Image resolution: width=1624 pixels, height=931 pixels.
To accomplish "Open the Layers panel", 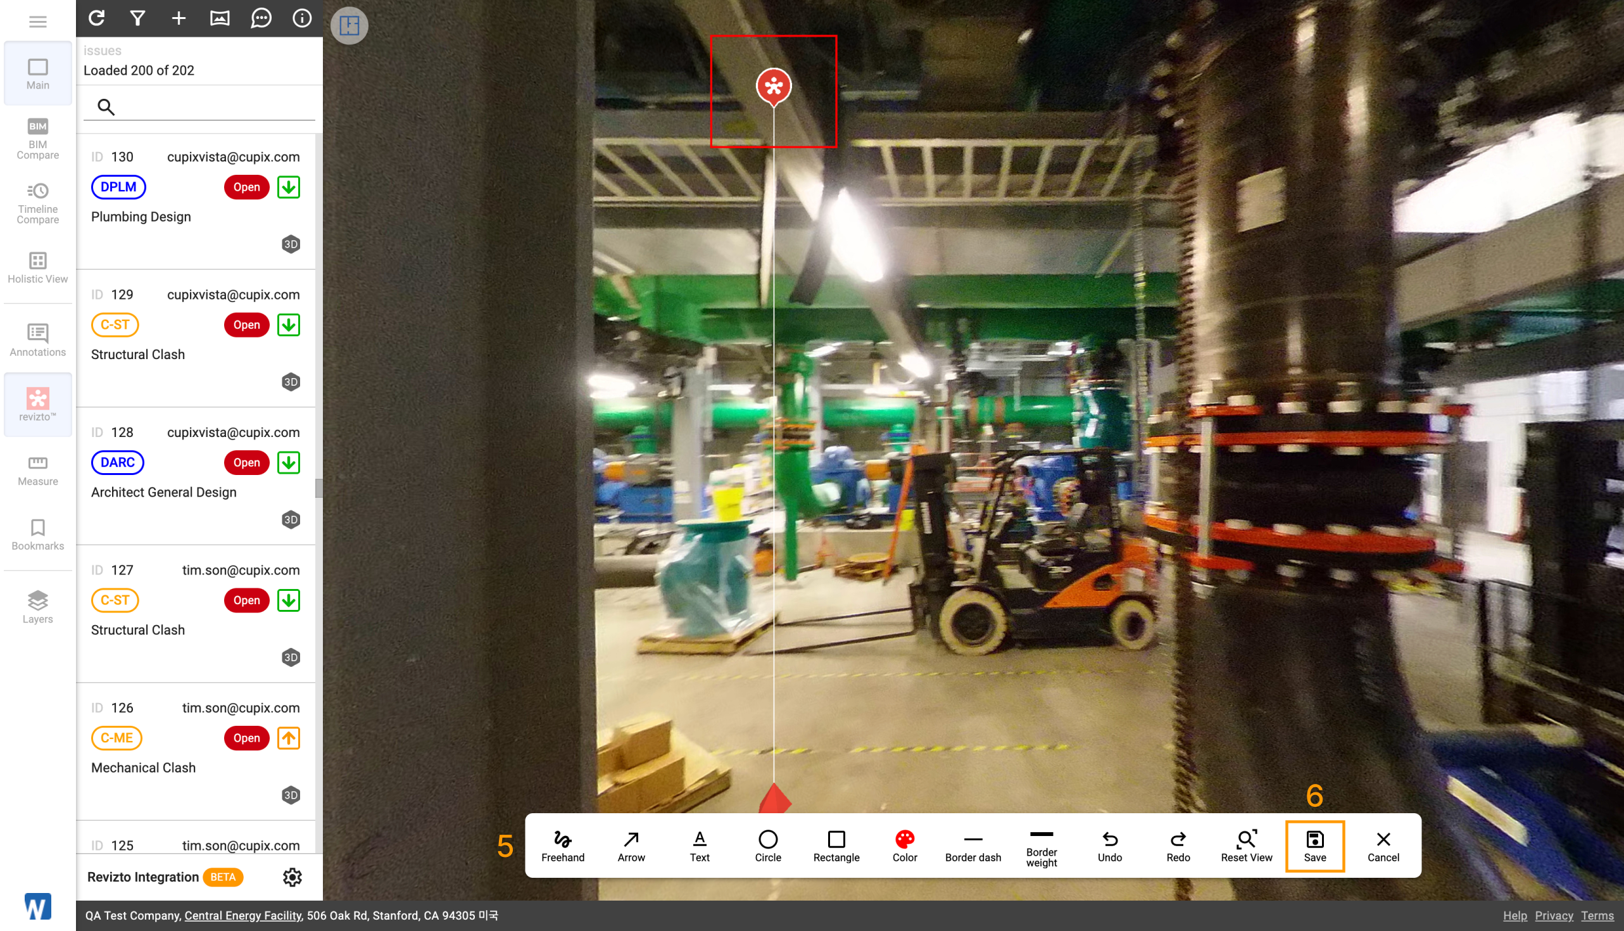I will [x=38, y=607].
